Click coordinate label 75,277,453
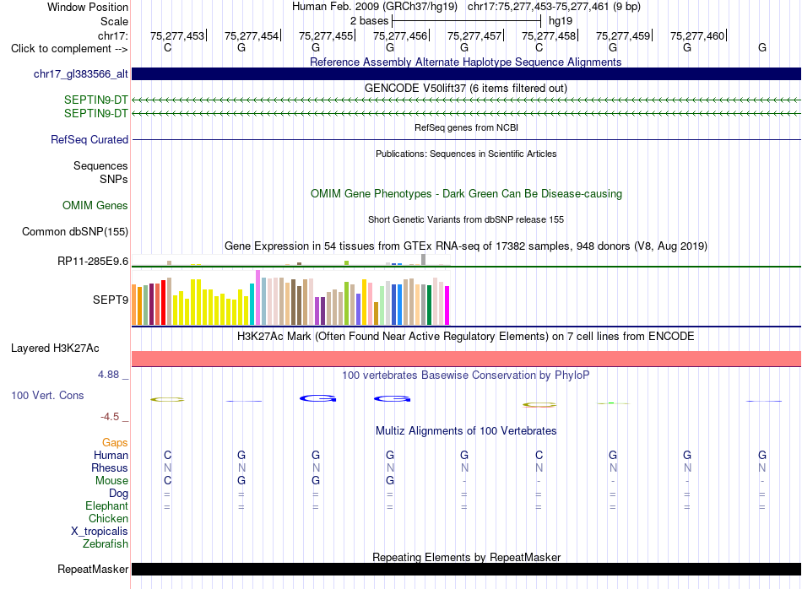The width and height of the screenshot is (802, 589). pyautogui.click(x=177, y=35)
